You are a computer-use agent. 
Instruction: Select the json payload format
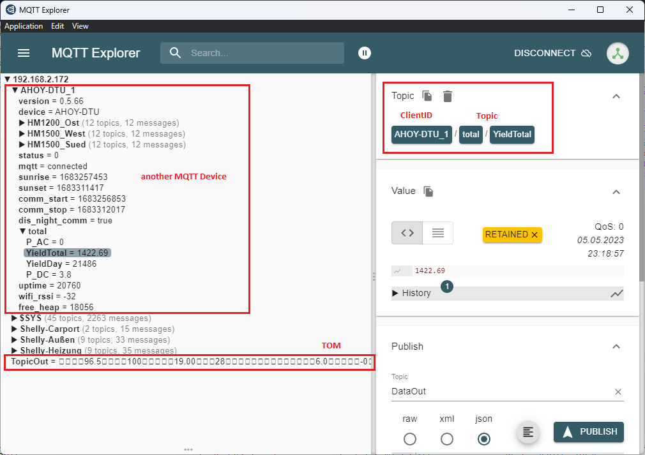coord(484,439)
